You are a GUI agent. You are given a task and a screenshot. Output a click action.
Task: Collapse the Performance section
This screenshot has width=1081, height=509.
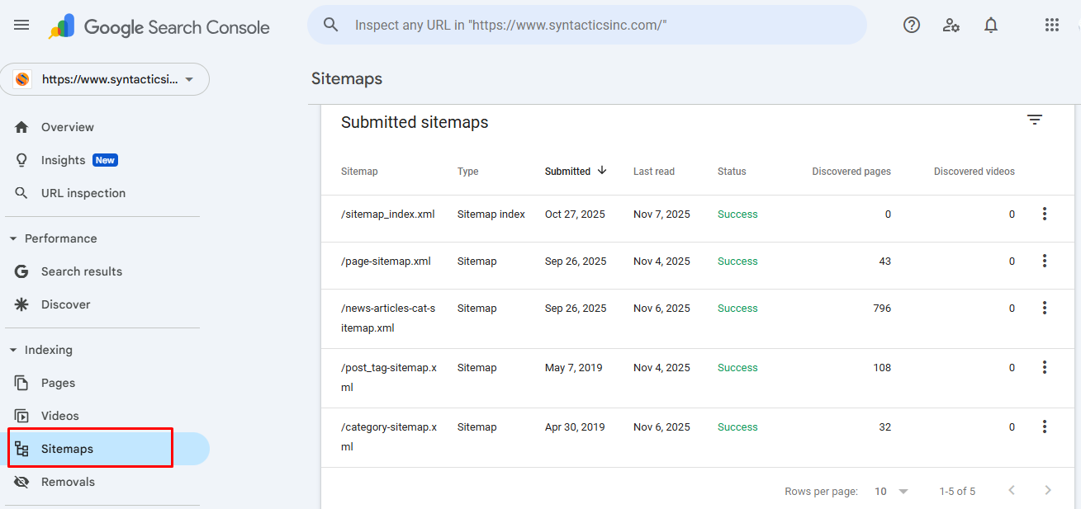click(13, 238)
